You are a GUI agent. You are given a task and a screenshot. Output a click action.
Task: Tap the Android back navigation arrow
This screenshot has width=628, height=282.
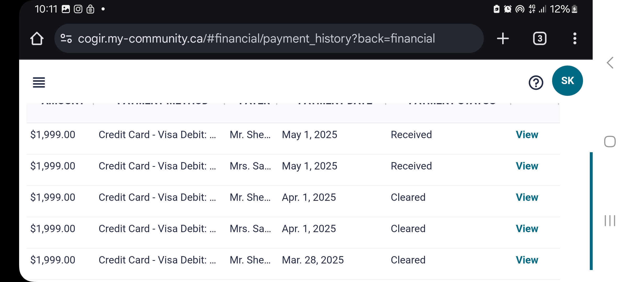click(610, 63)
